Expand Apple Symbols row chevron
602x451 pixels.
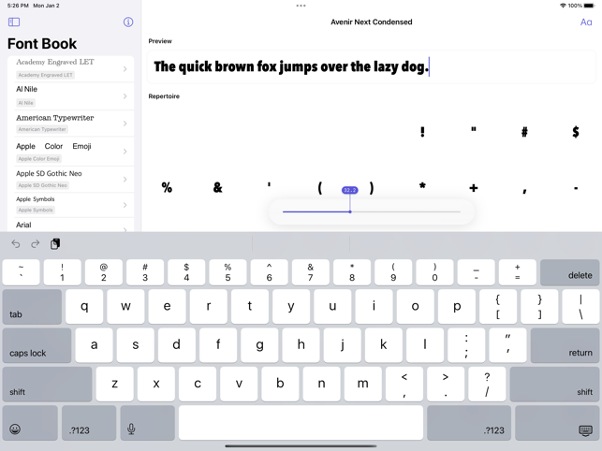125,205
